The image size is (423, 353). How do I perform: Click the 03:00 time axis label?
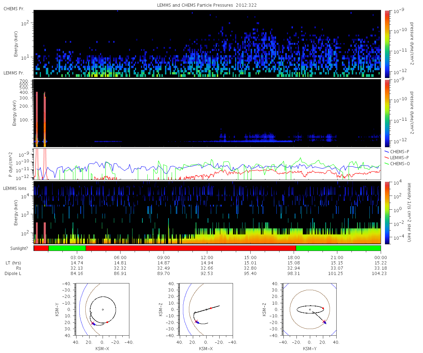[77, 257]
